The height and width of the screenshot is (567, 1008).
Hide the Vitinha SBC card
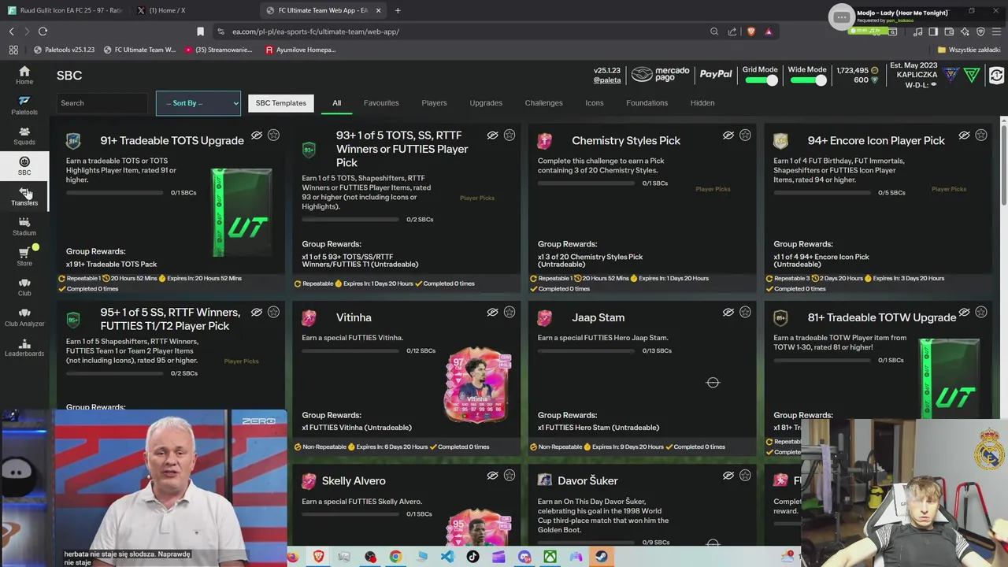click(x=492, y=313)
